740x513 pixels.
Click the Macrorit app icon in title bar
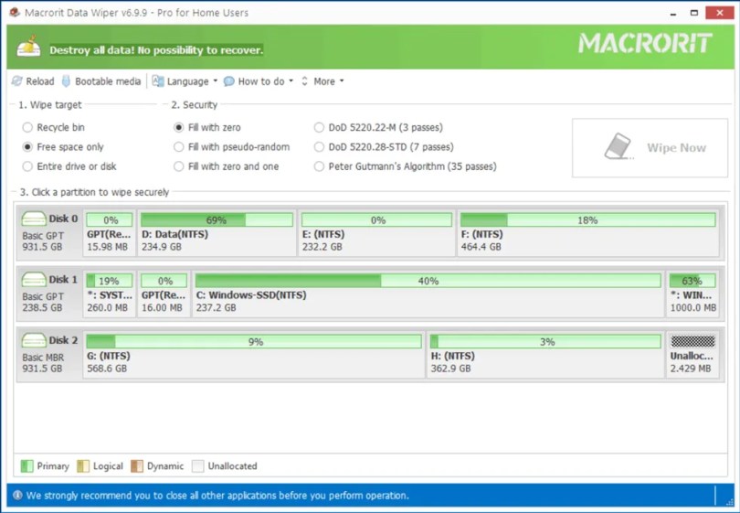pos(14,12)
